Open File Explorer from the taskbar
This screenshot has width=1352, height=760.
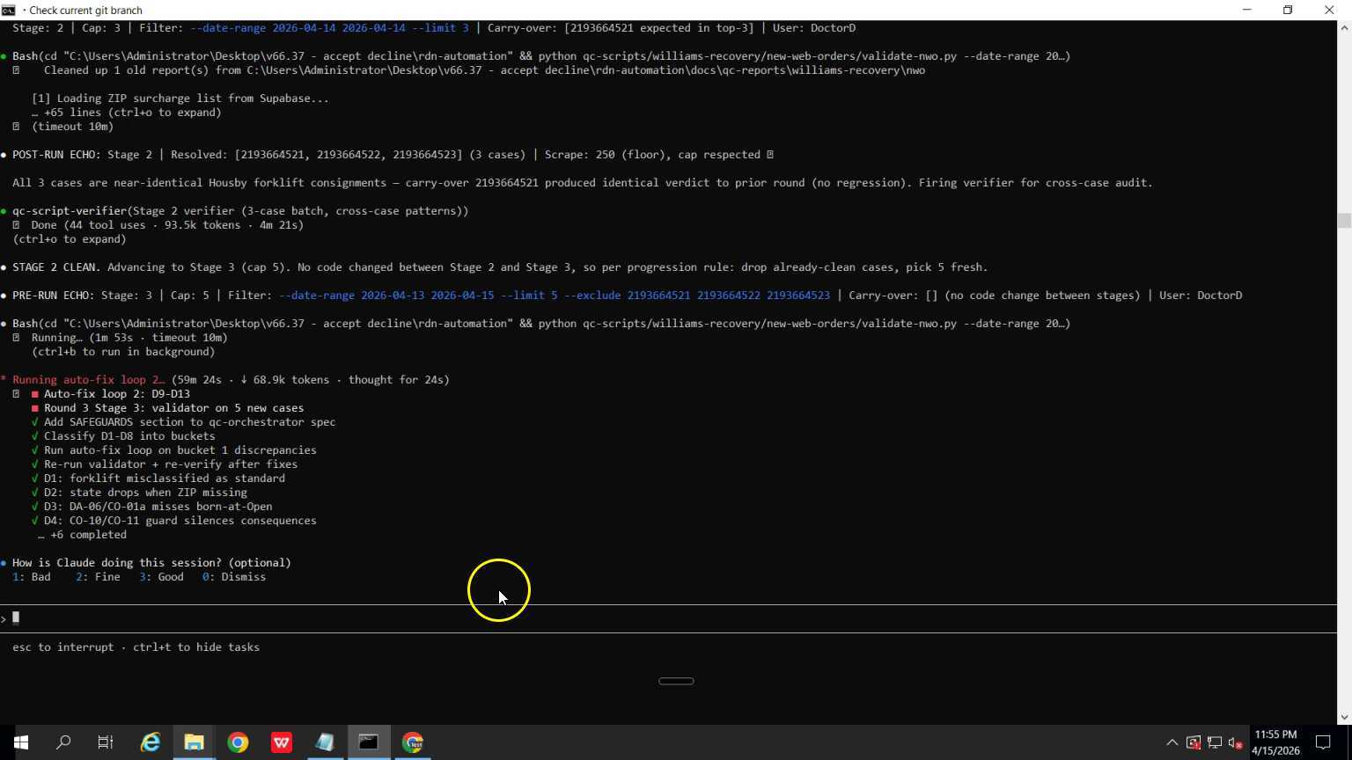194,742
